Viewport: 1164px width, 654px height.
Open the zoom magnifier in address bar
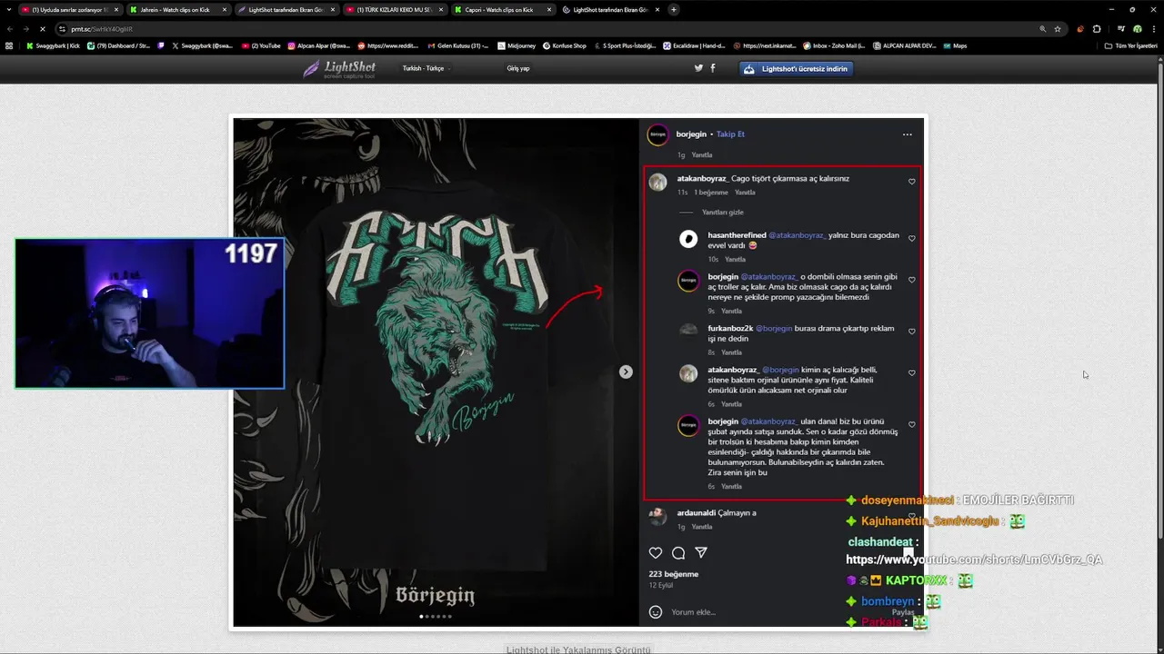pyautogui.click(x=1042, y=29)
